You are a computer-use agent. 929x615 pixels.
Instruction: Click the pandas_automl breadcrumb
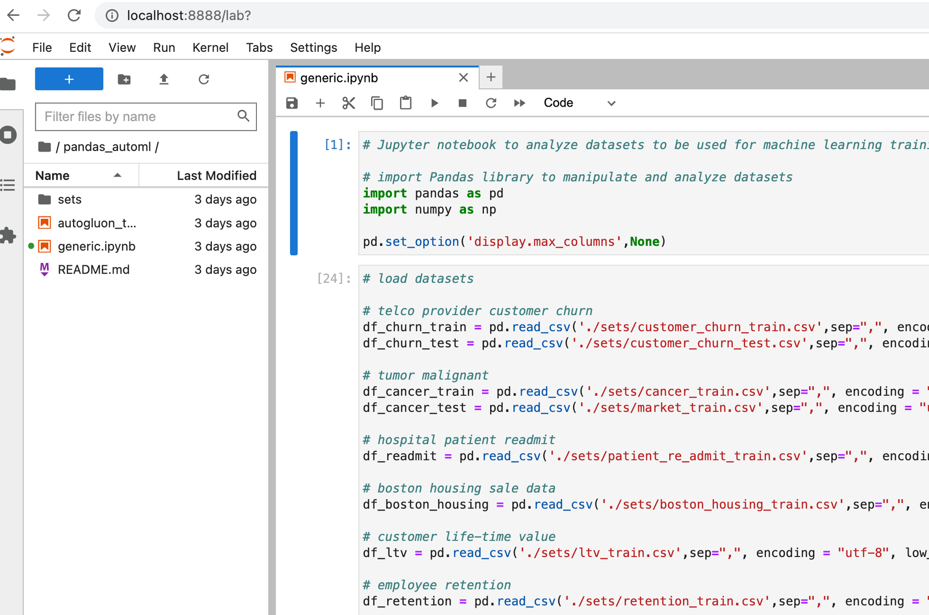click(107, 147)
